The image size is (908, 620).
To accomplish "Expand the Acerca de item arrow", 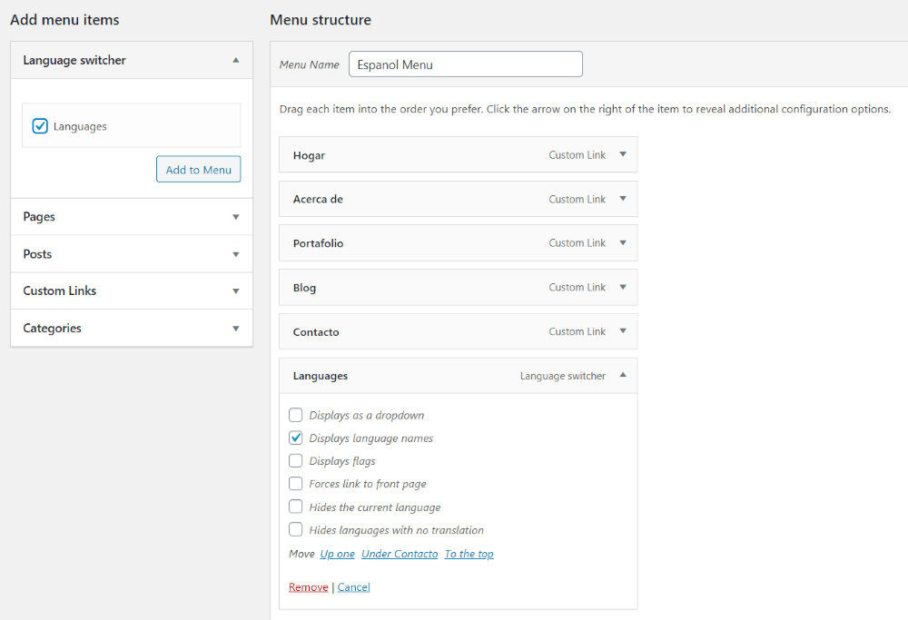I will (x=623, y=199).
